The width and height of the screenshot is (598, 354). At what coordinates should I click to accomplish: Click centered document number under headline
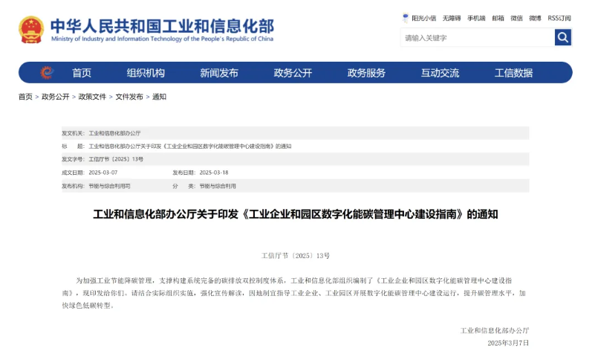click(x=296, y=256)
